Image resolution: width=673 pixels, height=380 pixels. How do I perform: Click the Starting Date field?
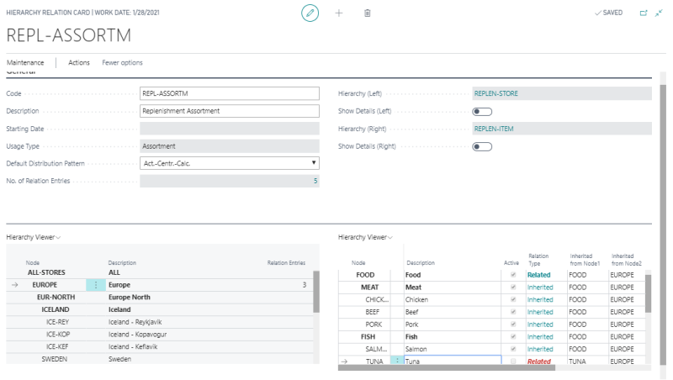coord(230,129)
